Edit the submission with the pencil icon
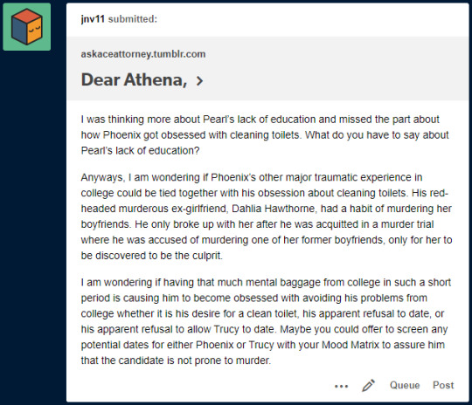 coord(368,386)
